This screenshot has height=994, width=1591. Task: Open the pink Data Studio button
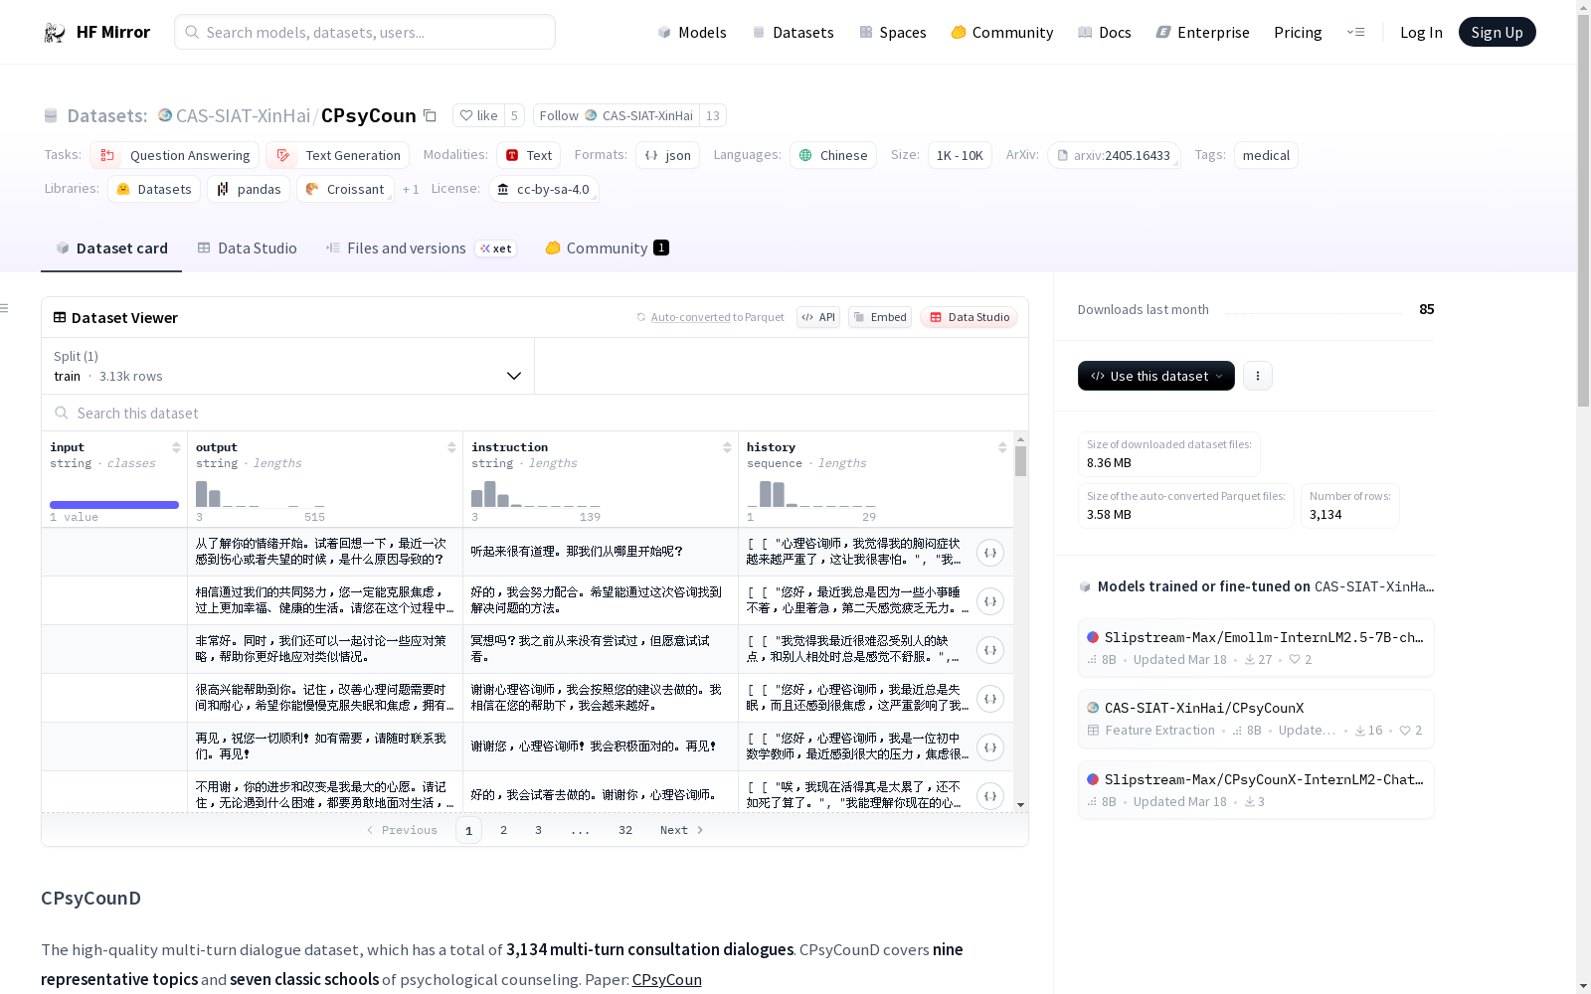(x=970, y=317)
